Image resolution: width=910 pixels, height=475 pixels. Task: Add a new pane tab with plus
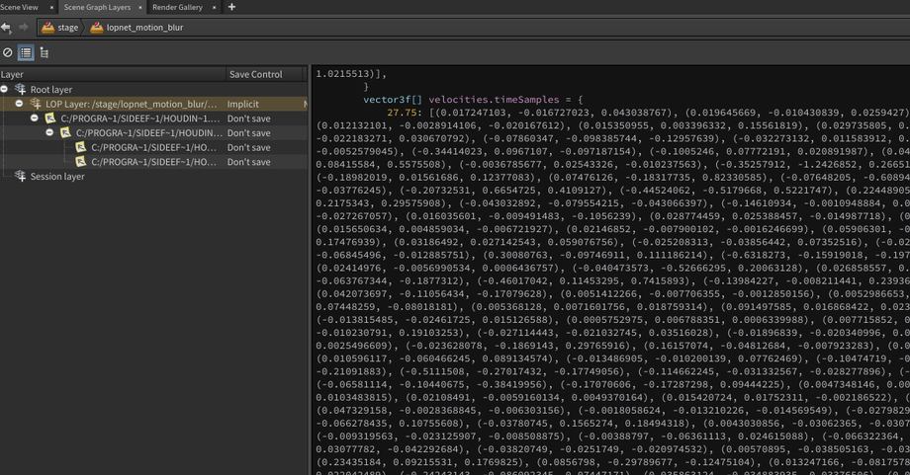pos(231,7)
